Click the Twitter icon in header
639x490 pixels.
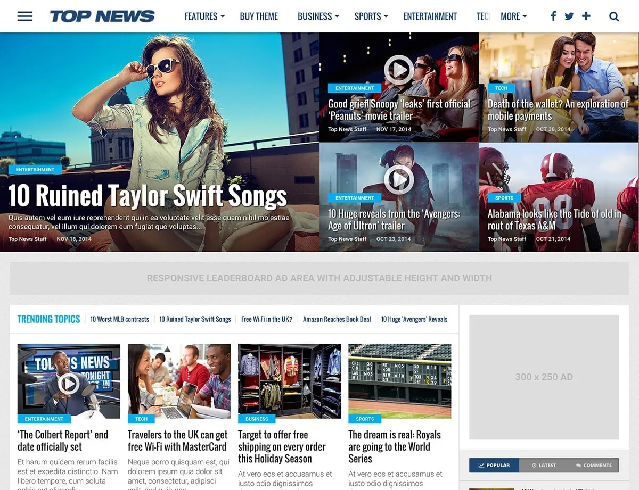pos(569,16)
